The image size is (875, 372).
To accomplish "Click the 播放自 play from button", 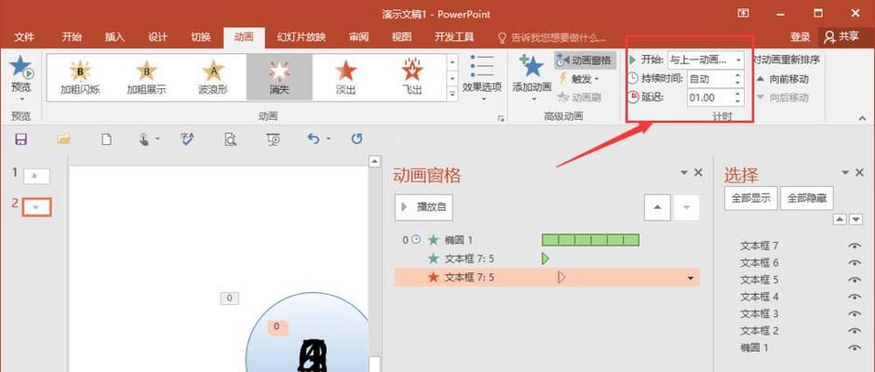I will coord(424,207).
